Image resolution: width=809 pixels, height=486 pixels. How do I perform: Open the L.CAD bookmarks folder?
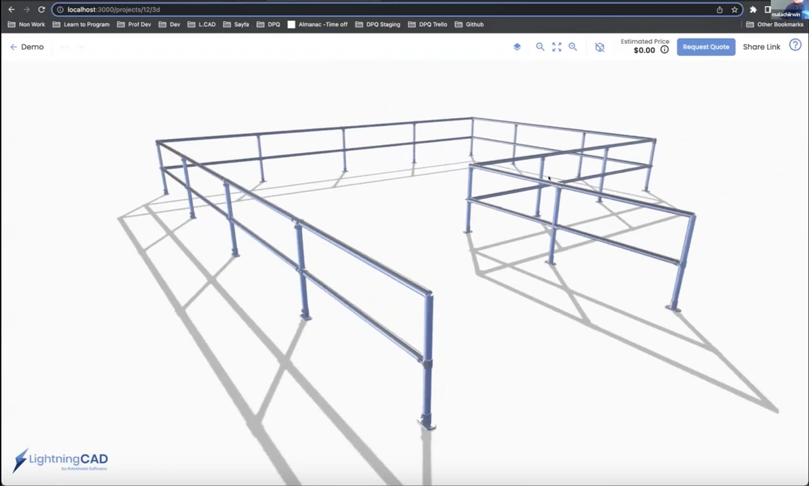pos(202,24)
